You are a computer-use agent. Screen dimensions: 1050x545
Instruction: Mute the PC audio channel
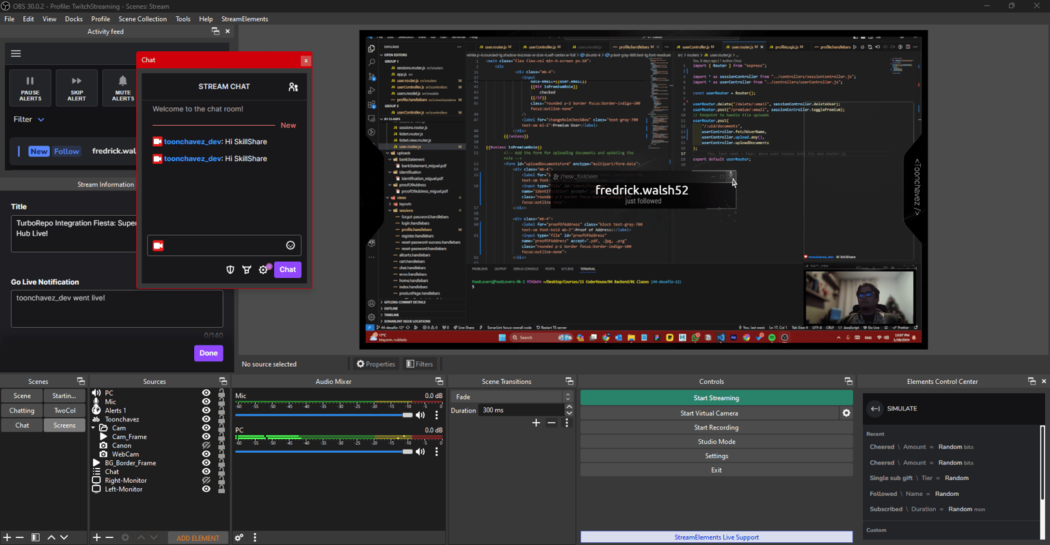click(420, 451)
